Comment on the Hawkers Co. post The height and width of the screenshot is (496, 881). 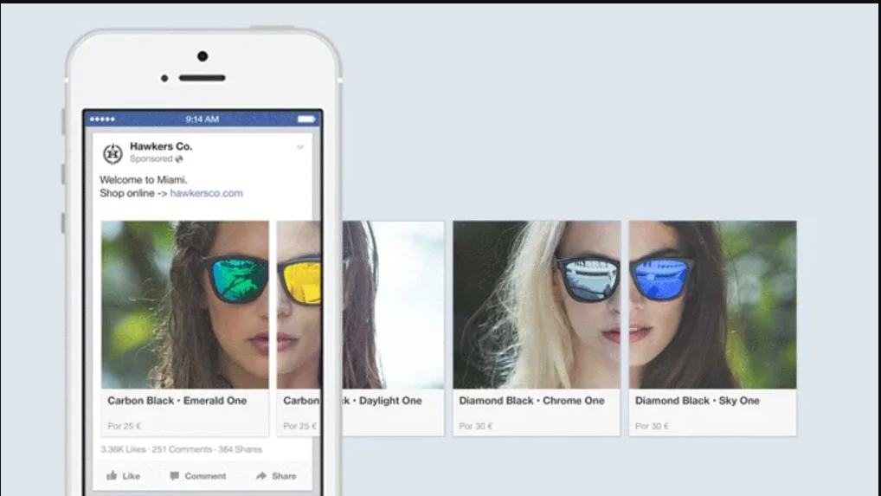[x=197, y=476]
